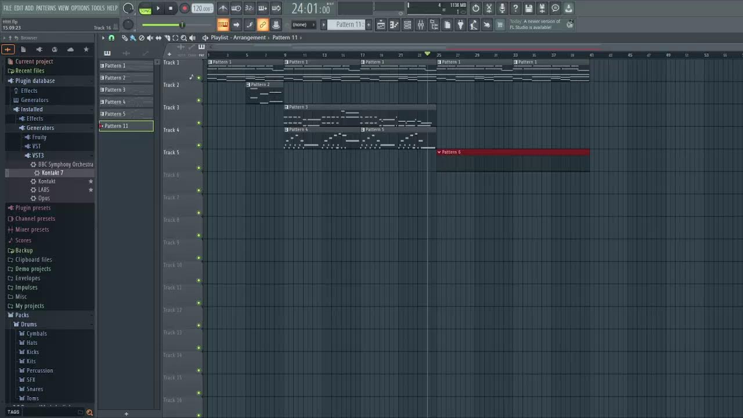Viewport: 743px width, 418px height.
Task: Select Pattern 3 in the picker list
Action: point(127,90)
